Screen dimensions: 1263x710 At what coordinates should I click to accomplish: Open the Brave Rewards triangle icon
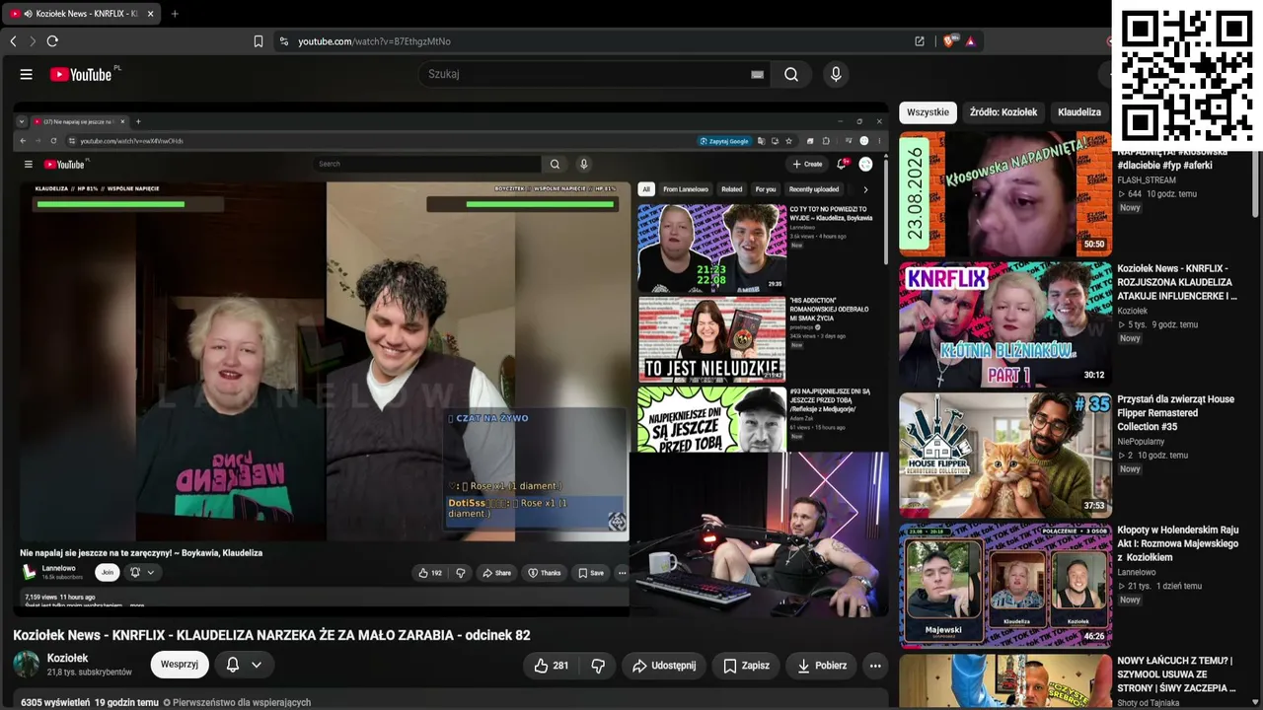pos(971,41)
